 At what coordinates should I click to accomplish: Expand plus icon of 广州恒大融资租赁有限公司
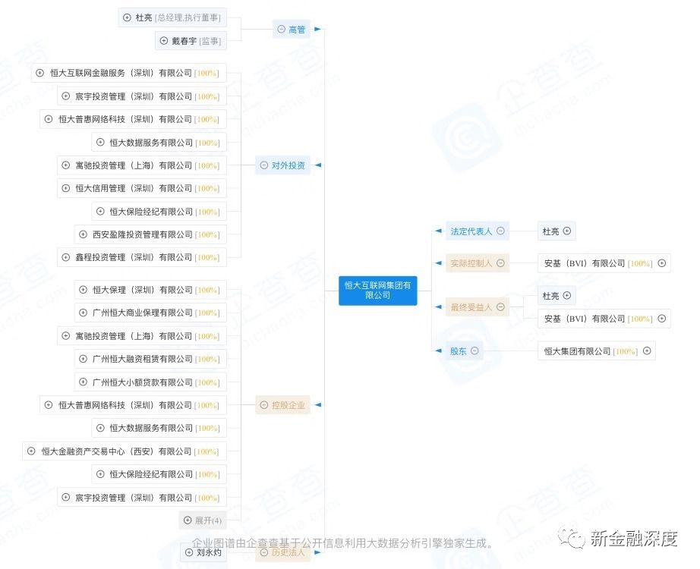click(83, 359)
